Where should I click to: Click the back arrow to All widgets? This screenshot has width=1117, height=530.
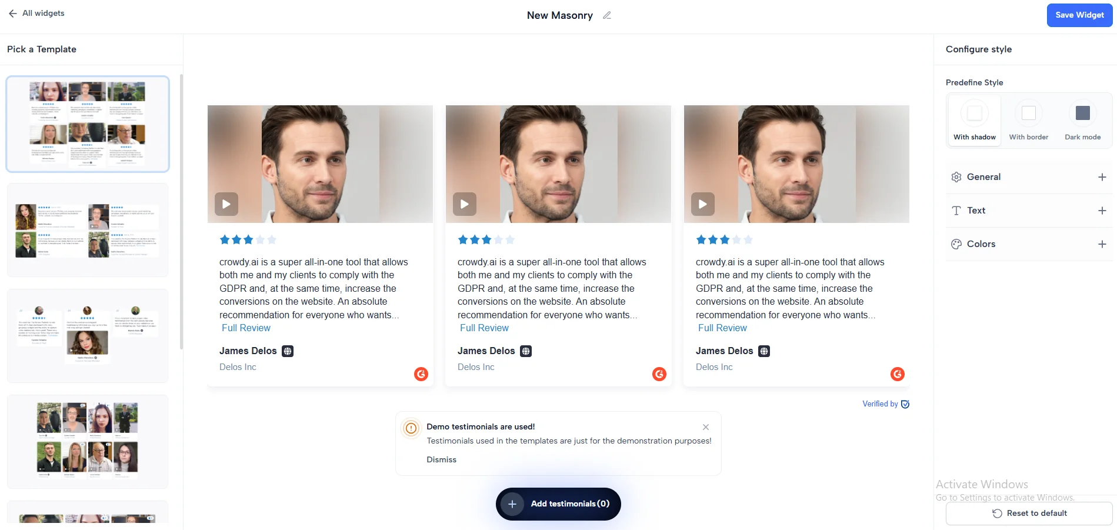(12, 14)
